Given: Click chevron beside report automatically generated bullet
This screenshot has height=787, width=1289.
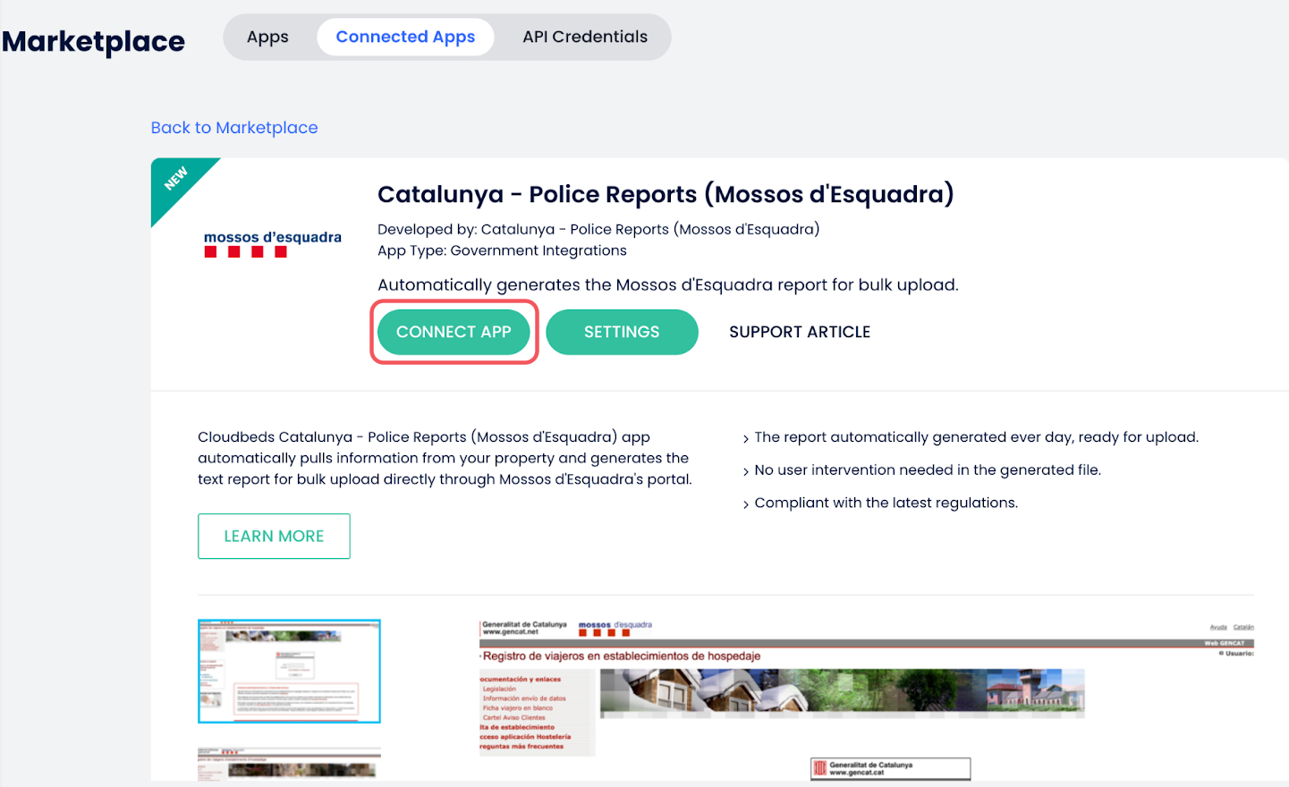Looking at the screenshot, I should (x=746, y=439).
